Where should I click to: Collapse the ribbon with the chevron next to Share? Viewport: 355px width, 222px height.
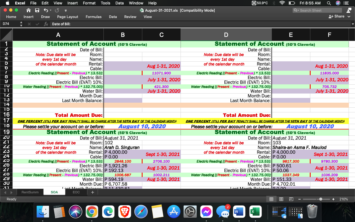(x=349, y=16)
